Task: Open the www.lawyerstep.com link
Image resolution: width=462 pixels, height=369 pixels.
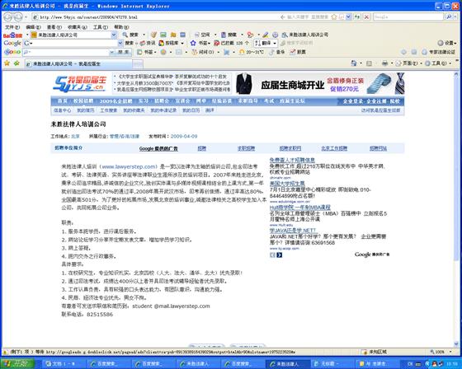Action: pyautogui.click(x=130, y=166)
